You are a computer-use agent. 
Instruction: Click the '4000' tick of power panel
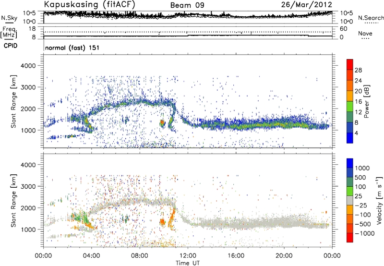28,66
